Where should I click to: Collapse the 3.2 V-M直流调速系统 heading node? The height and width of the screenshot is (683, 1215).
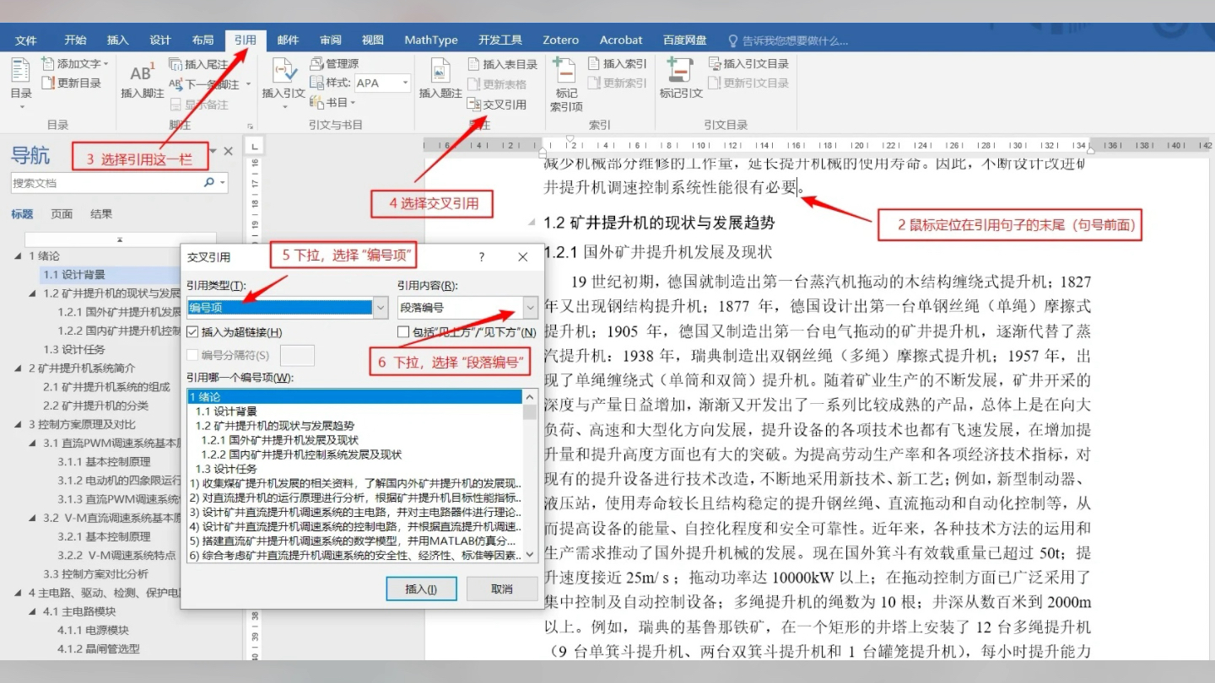(33, 519)
